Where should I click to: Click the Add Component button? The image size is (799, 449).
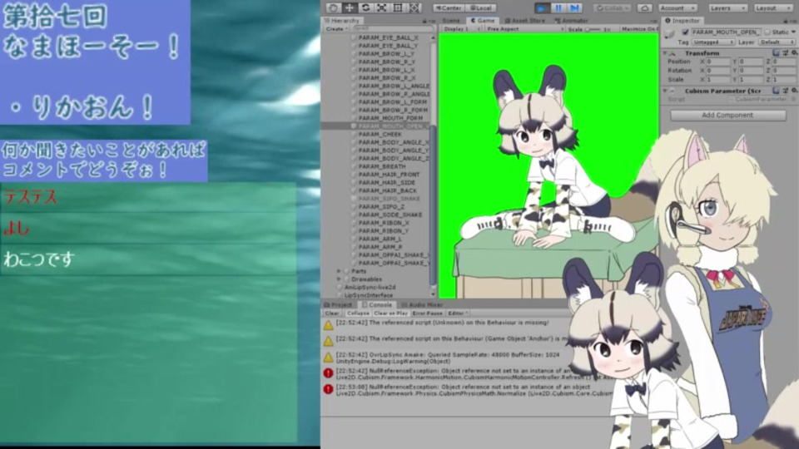coord(727,116)
